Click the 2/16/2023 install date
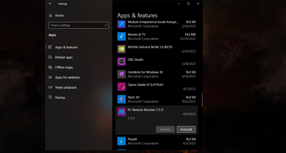This screenshot has width=286, height=153. click(189, 26)
